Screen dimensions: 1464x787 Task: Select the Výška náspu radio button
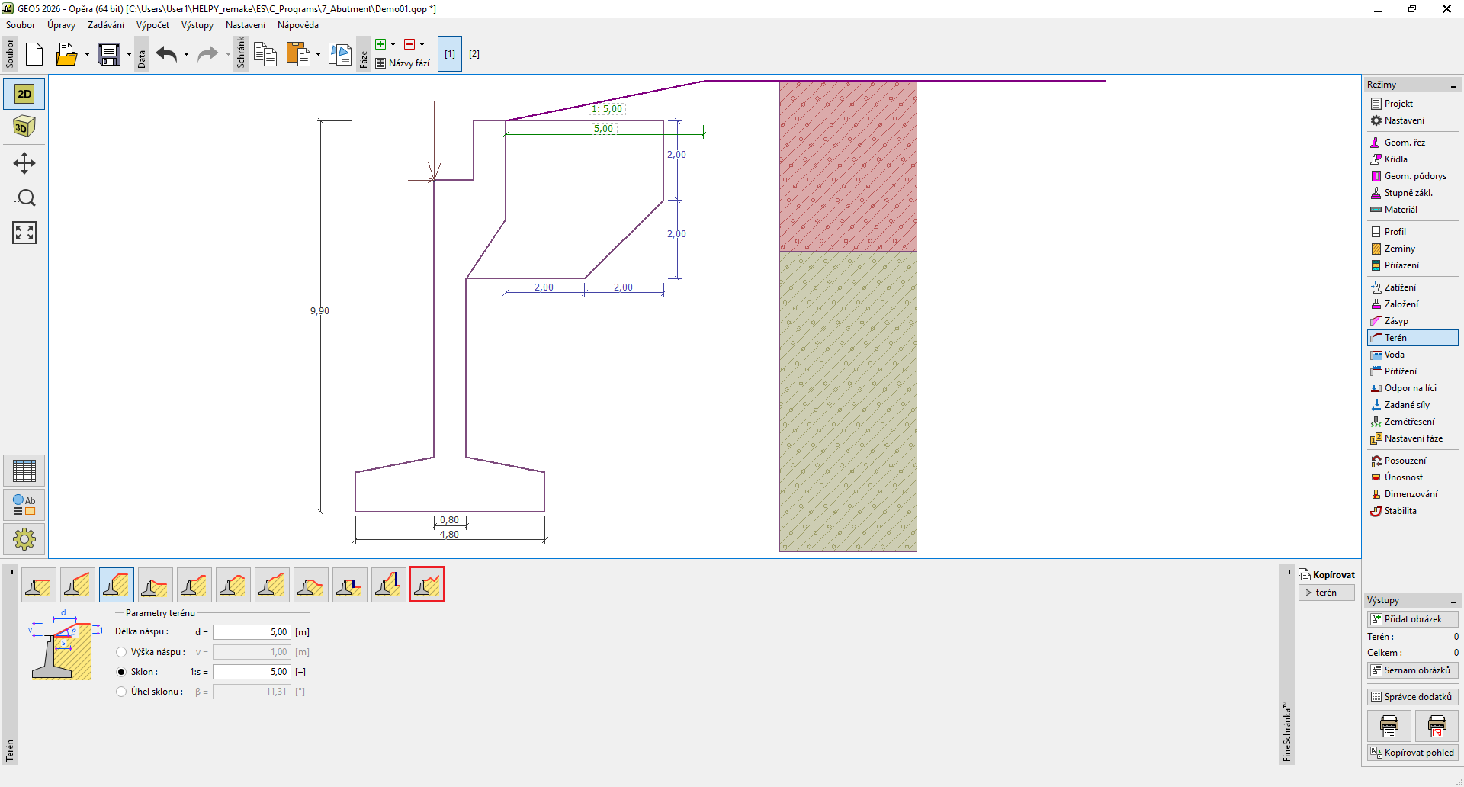[x=121, y=652]
